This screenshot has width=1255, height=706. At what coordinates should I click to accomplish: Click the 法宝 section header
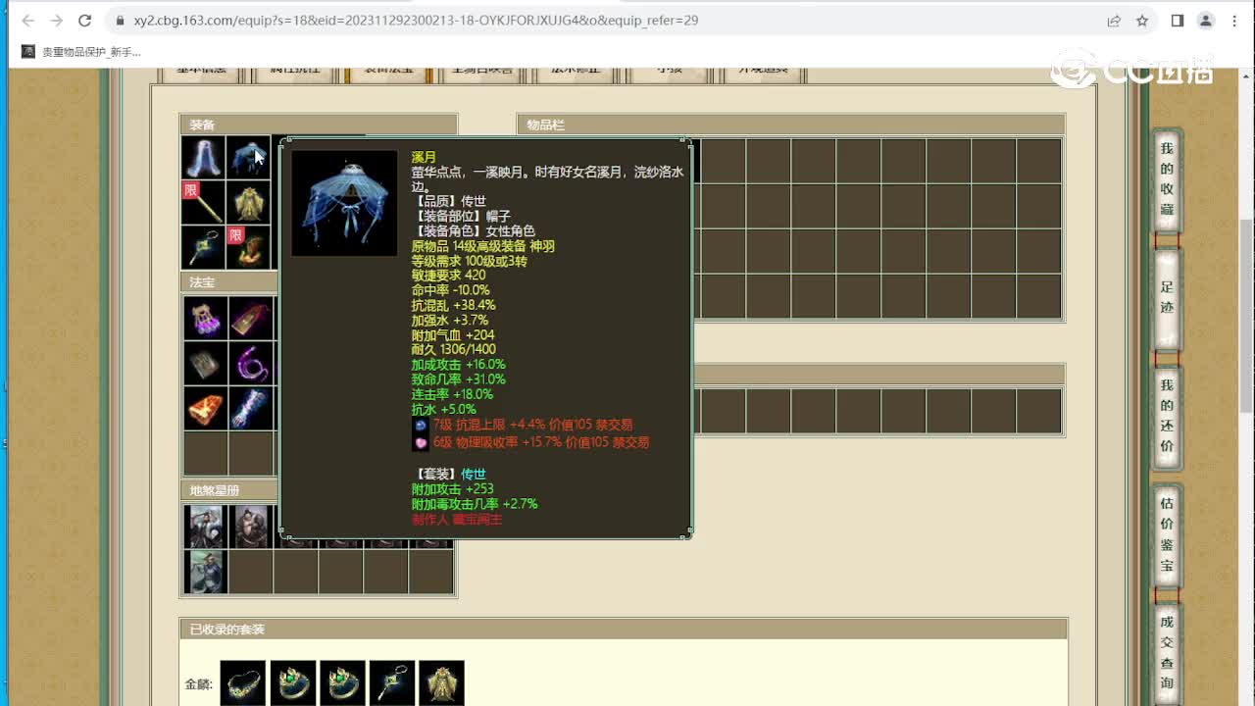pos(229,282)
